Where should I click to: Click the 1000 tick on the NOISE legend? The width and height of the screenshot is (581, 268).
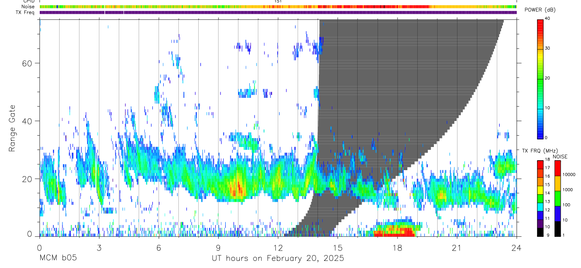567,190
